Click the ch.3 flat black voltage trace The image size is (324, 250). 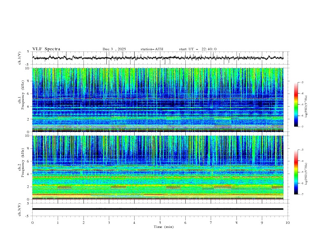[x=157, y=209]
